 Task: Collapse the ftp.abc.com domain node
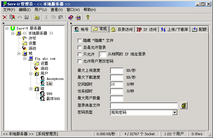tap(25, 58)
